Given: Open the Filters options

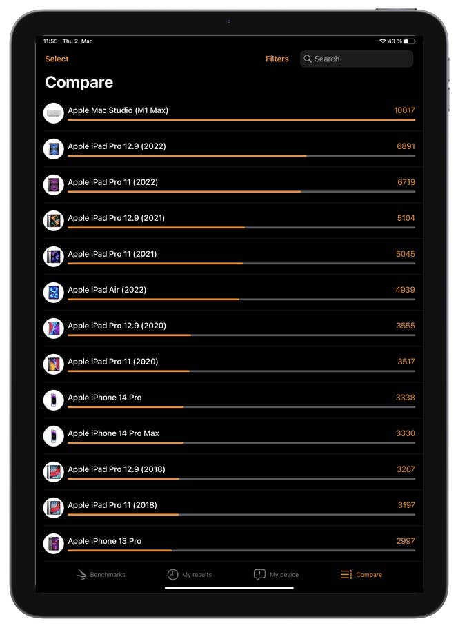Looking at the screenshot, I should (x=277, y=59).
